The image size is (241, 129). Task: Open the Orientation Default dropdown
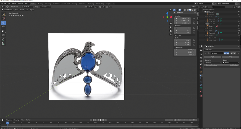tap(27, 7)
